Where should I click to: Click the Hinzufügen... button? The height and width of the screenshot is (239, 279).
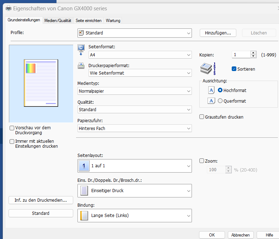(218, 33)
